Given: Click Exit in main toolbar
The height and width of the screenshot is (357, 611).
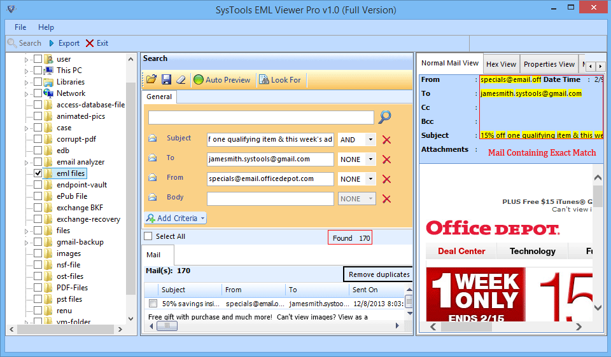Looking at the screenshot, I should click(97, 43).
